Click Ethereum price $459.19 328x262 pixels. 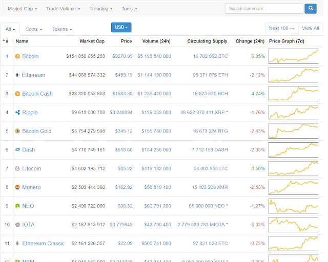point(124,75)
